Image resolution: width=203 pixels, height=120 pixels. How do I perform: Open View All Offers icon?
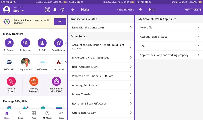pyautogui.click(x=11, y=81)
